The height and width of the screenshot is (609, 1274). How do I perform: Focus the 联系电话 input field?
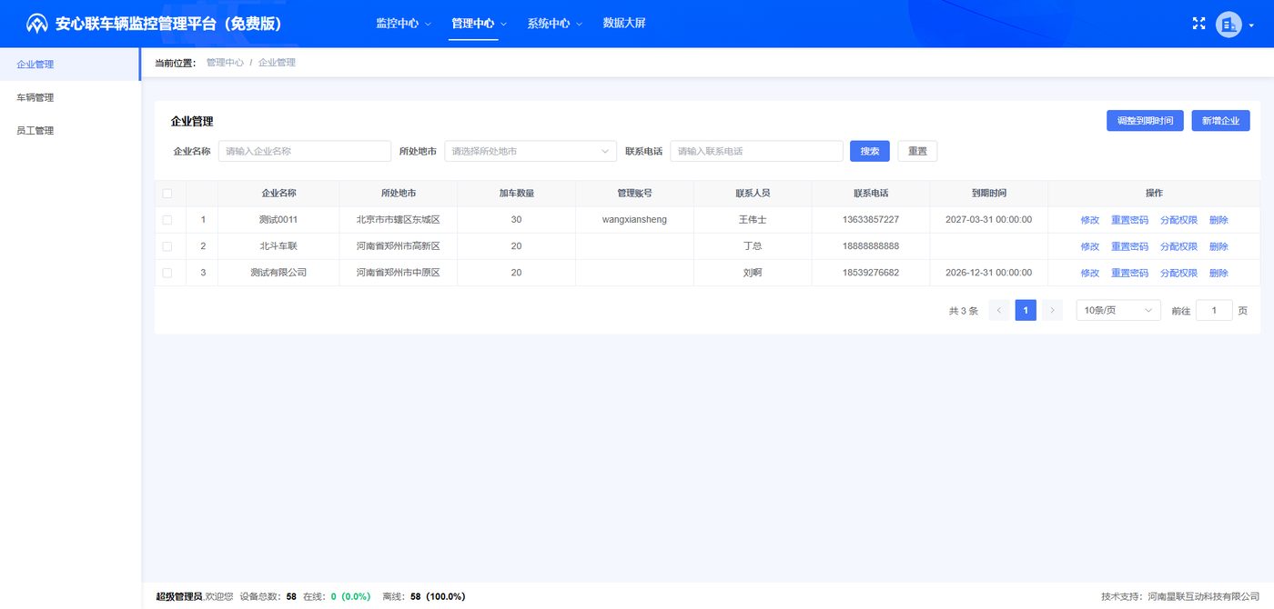756,151
